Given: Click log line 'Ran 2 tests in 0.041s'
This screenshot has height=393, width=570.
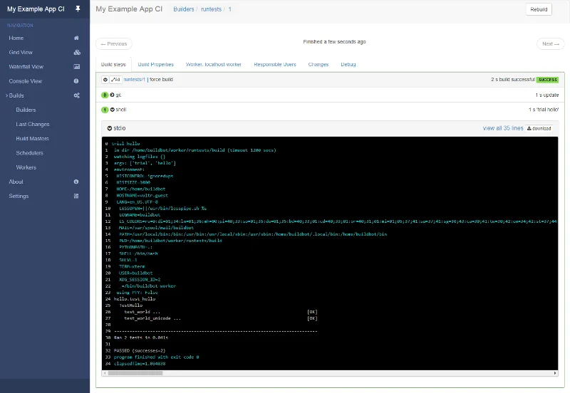Looking at the screenshot, I should pyautogui.click(x=141, y=337).
